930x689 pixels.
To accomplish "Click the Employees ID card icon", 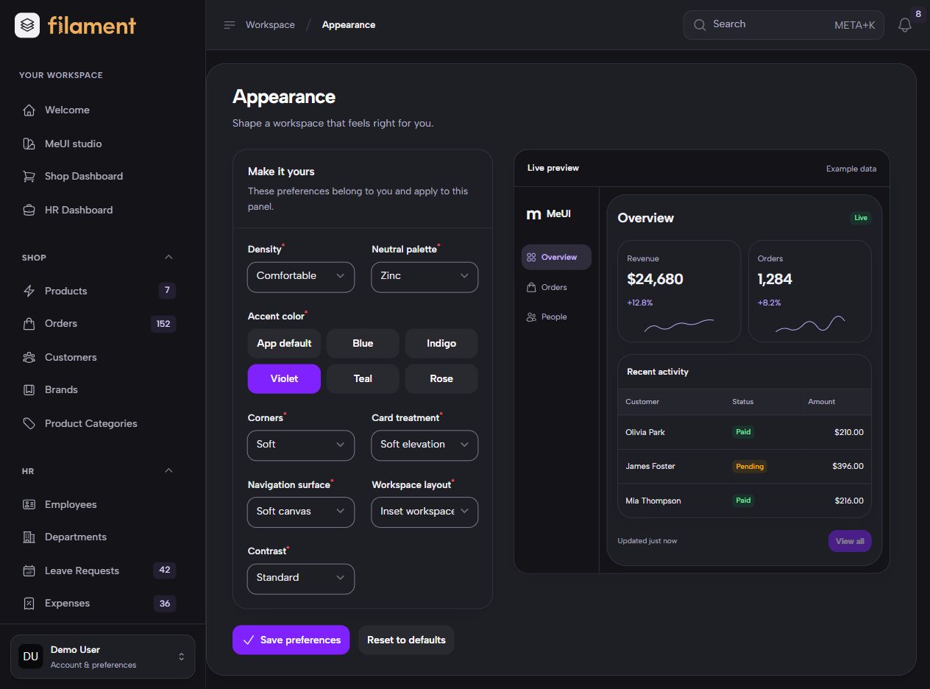I will [x=29, y=504].
